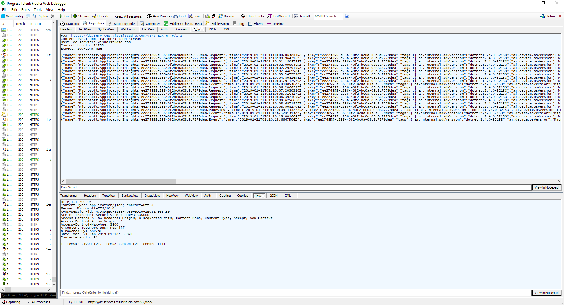Click the blue help question icon
The width and height of the screenshot is (564, 305).
click(347, 16)
